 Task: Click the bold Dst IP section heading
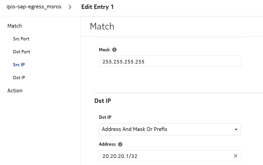103,101
